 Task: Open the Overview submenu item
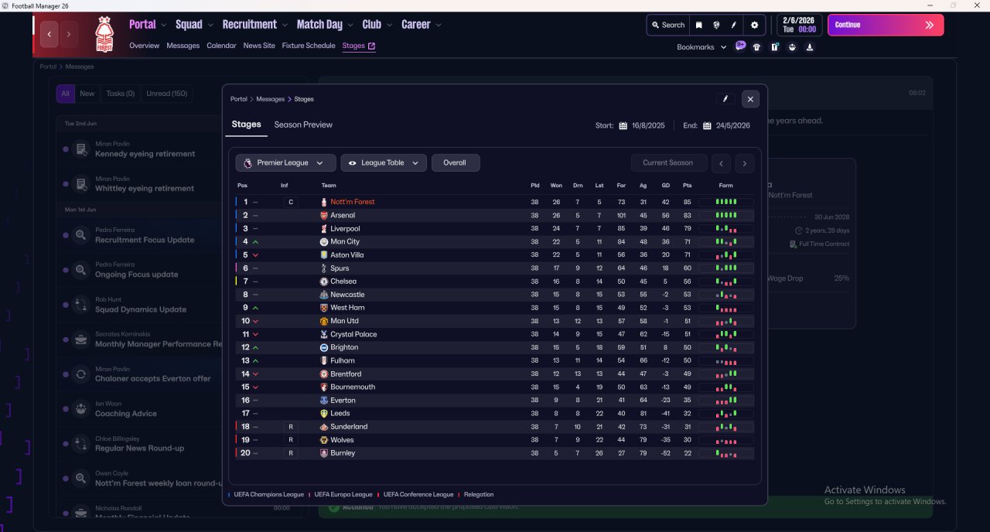pyautogui.click(x=144, y=46)
